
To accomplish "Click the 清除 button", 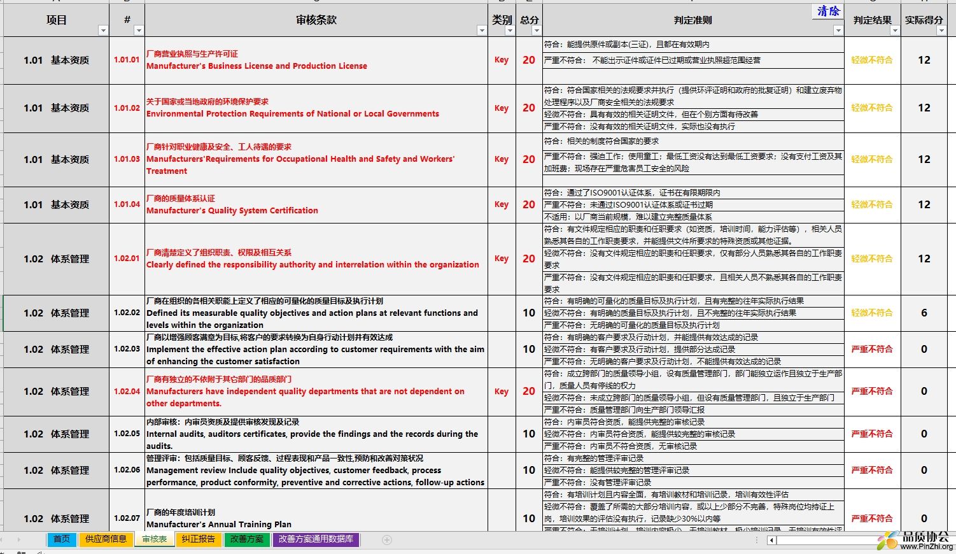I will click(x=828, y=11).
